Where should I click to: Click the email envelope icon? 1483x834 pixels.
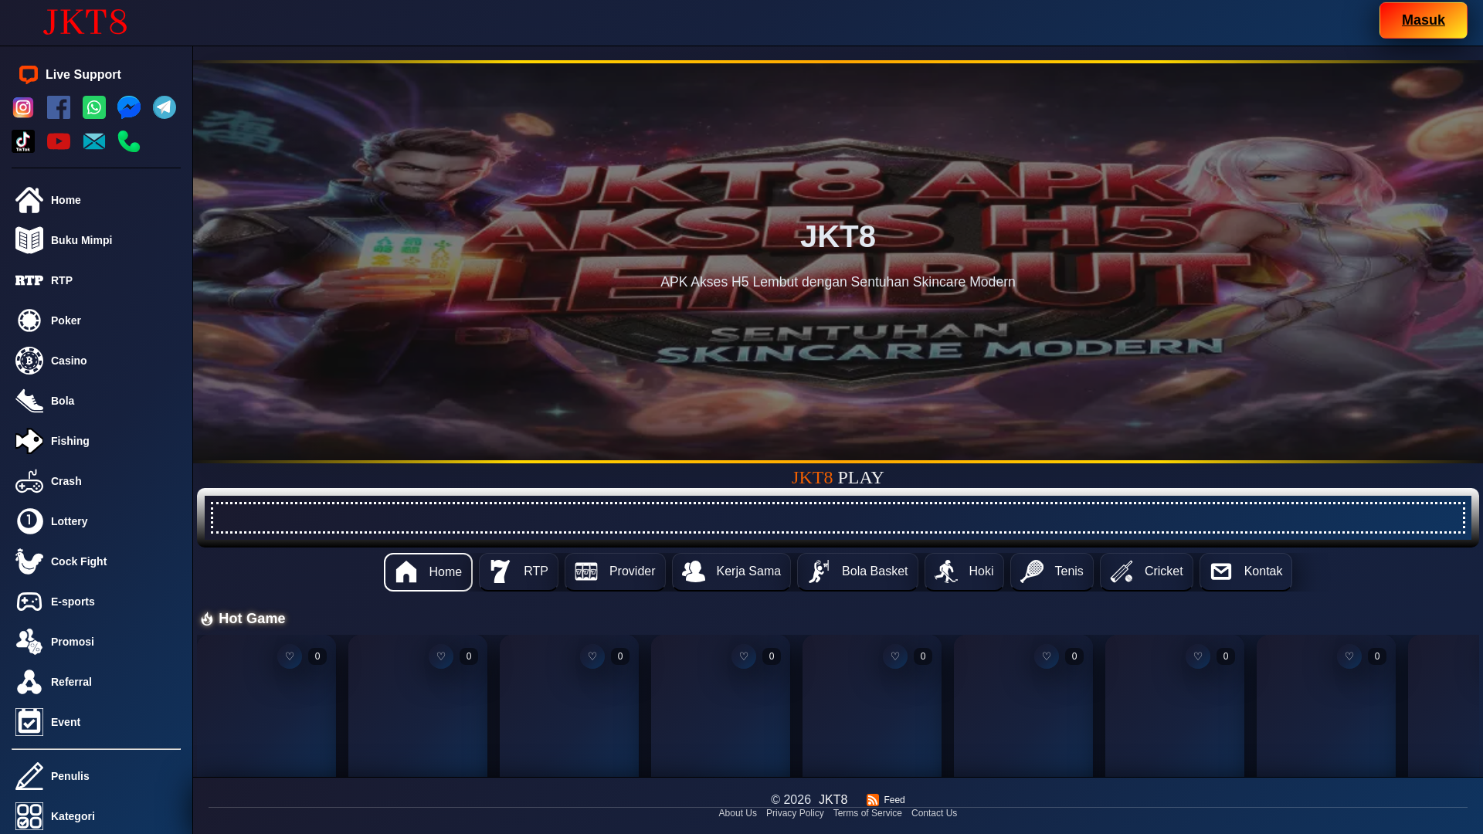coord(94,141)
